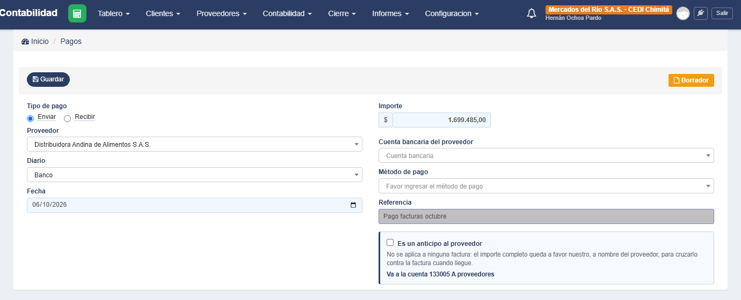Screen dimensions: 741x300
Task: Expand the Diario dropdown showing Banco
Action: click(x=194, y=175)
